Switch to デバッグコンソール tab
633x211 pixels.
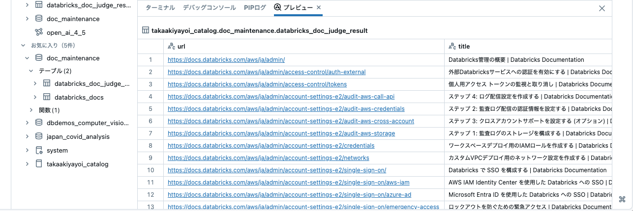click(x=210, y=7)
